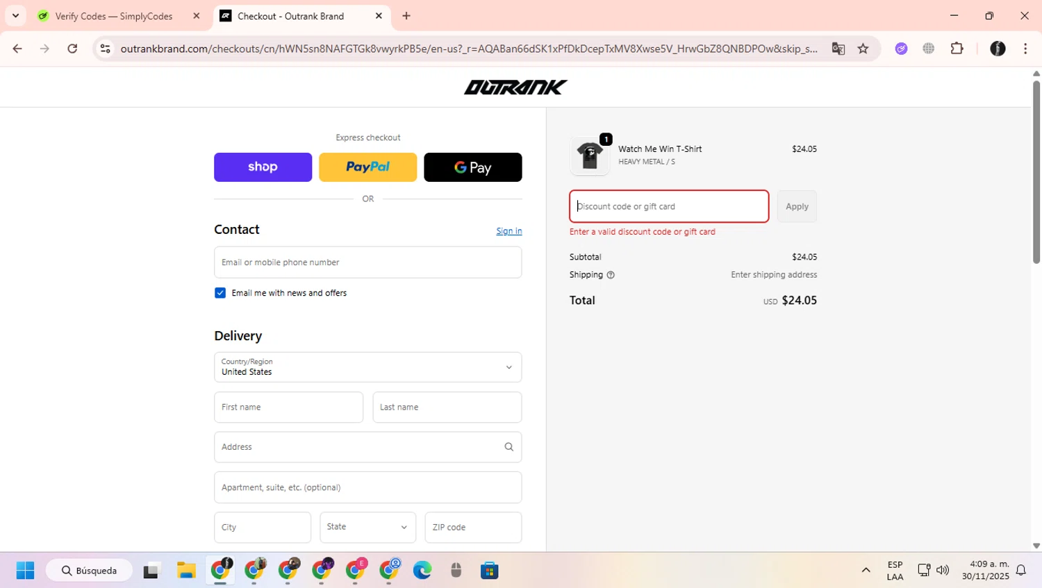Click the City field
This screenshot has width=1042, height=588.
coord(263,528)
